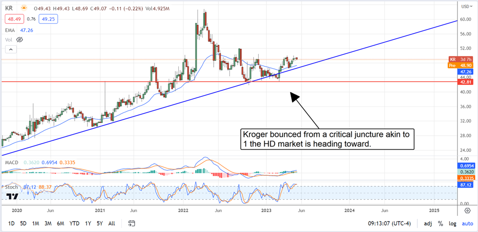Click the 47.26 EMA axis label
Screen dimensions: 478x232
click(466, 72)
